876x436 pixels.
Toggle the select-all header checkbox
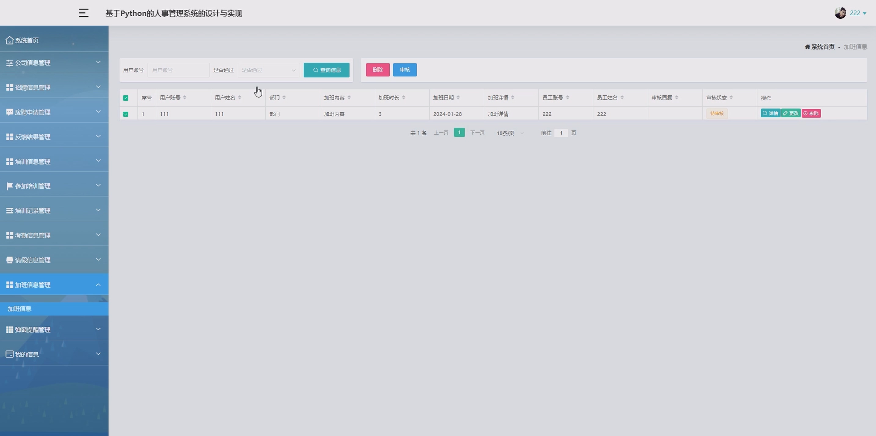click(126, 98)
